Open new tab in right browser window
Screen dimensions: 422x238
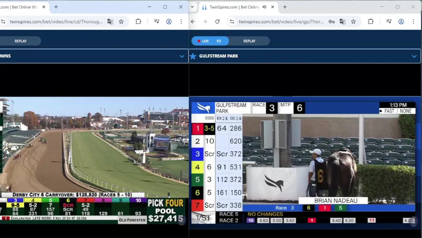pyautogui.click(x=285, y=7)
